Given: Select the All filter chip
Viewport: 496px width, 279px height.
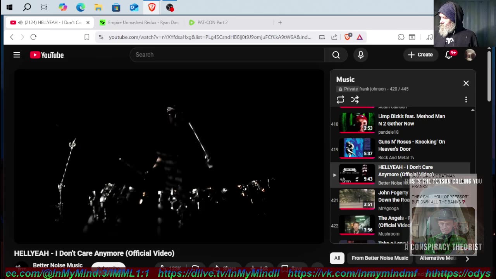Looking at the screenshot, I should [x=337, y=258].
